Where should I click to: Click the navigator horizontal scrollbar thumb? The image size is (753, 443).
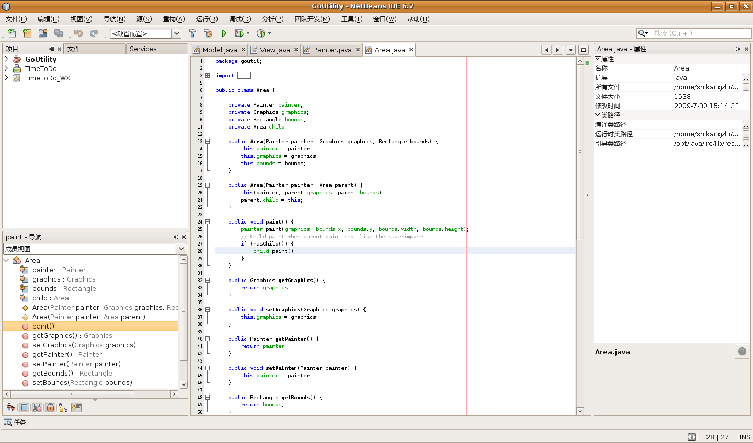click(x=72, y=394)
